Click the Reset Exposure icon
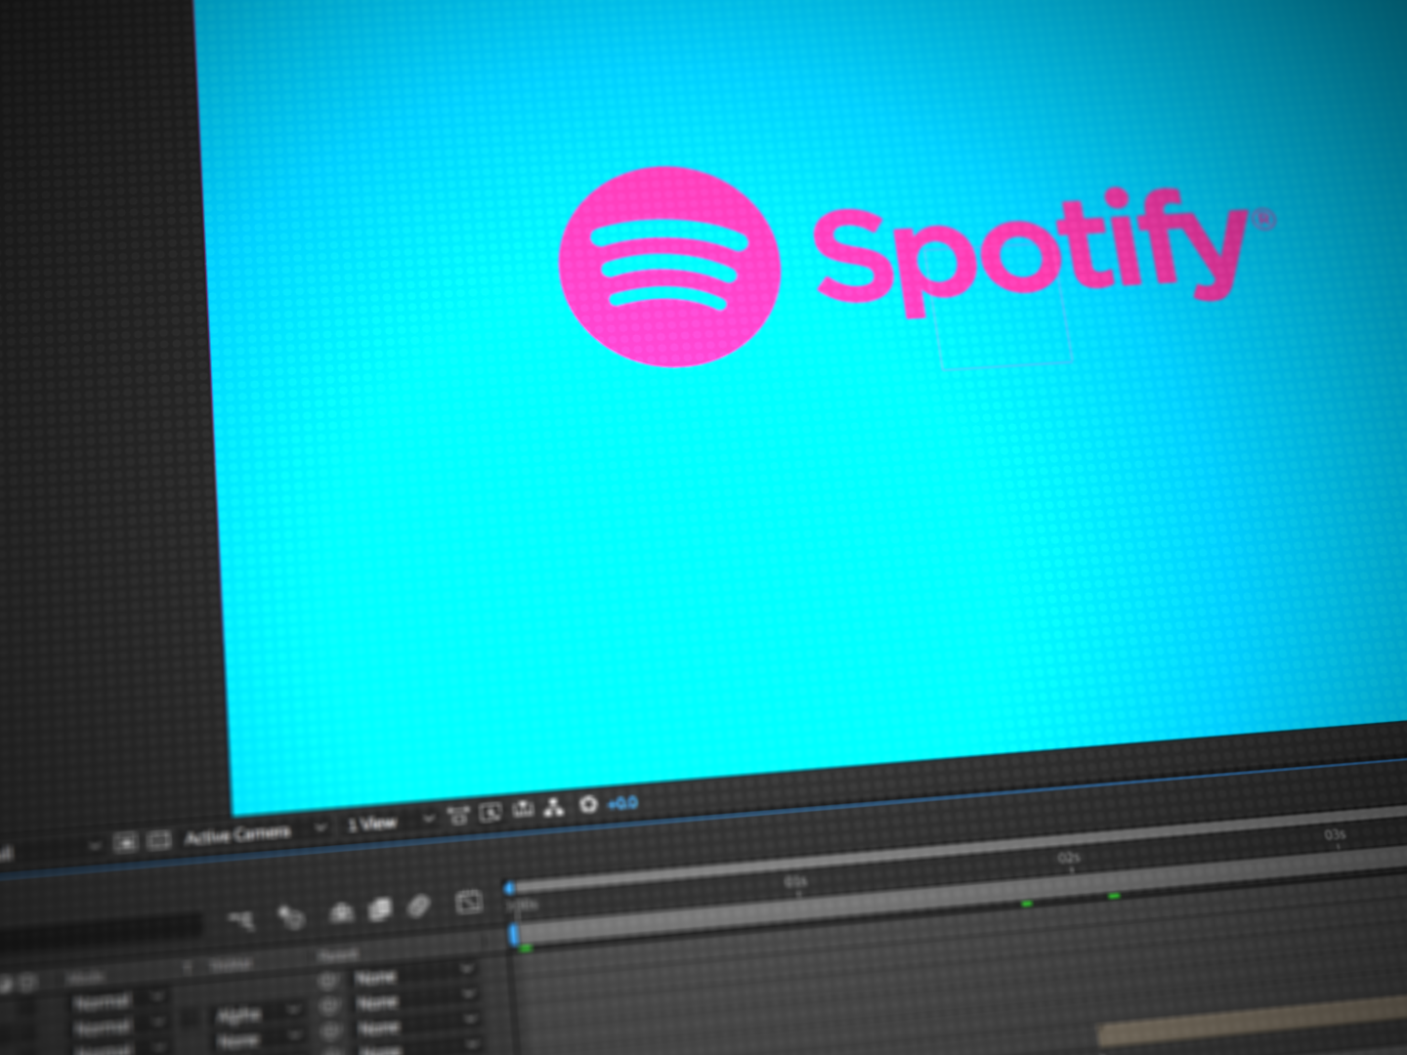Viewport: 1407px width, 1055px height. coord(588,804)
